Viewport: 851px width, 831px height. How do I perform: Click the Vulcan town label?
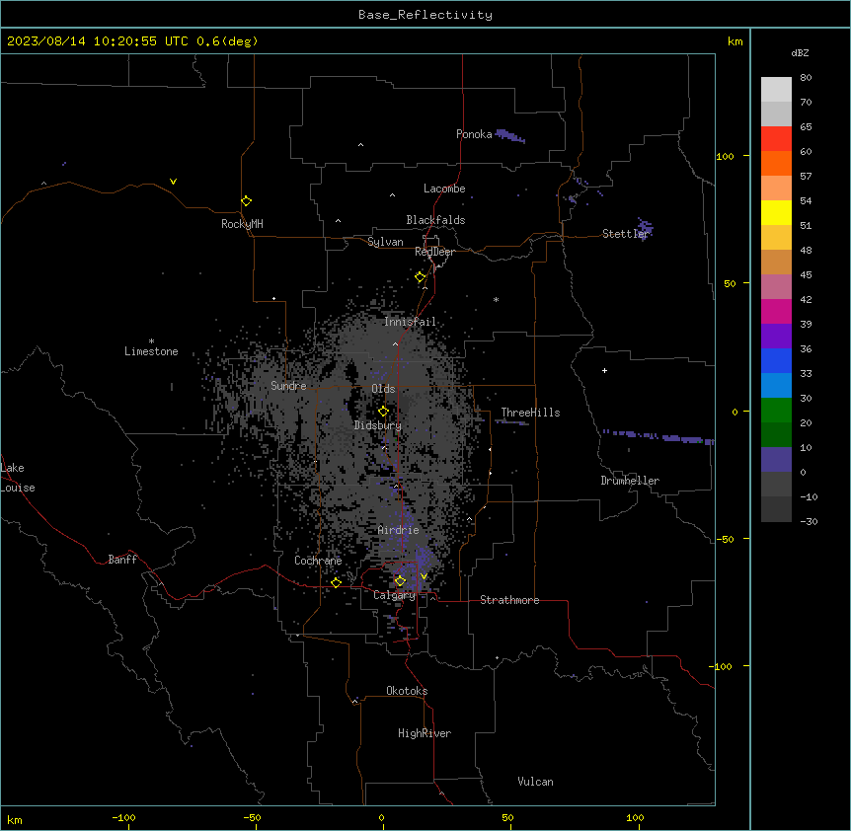click(536, 782)
